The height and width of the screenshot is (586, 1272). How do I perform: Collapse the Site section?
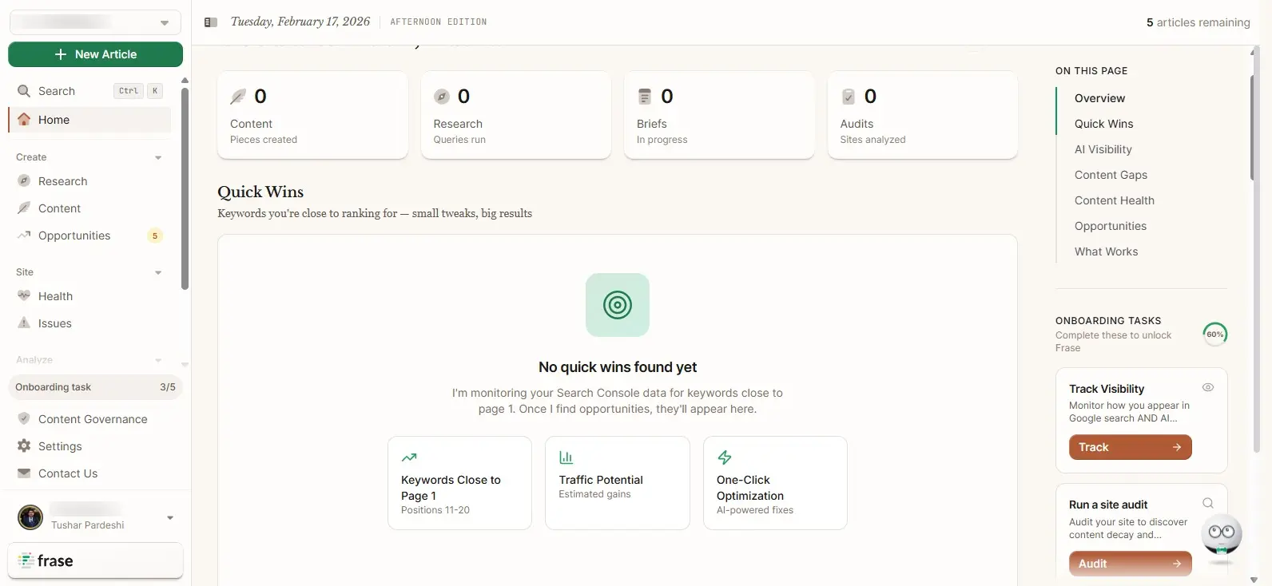coord(158,272)
